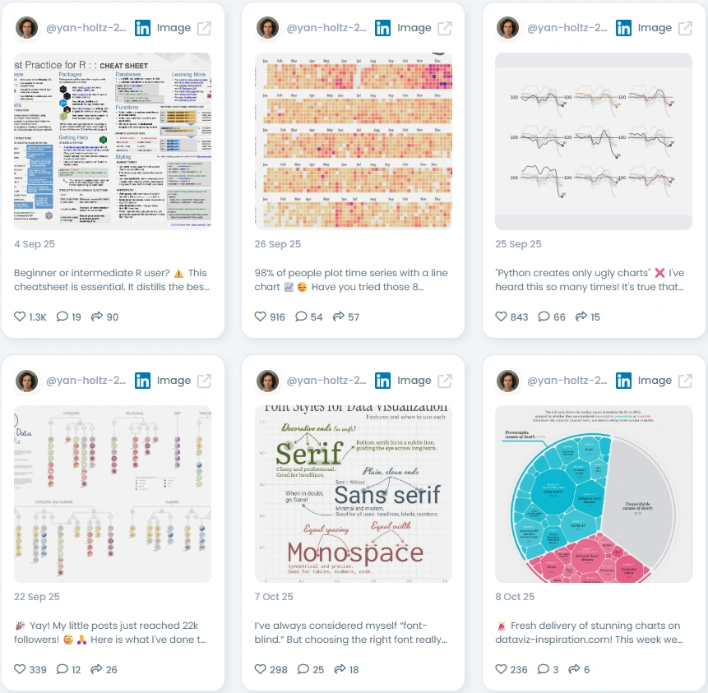708x693 pixels.
Task: Read the "Beginner or intermediate R user?" post text
Action: [x=112, y=280]
